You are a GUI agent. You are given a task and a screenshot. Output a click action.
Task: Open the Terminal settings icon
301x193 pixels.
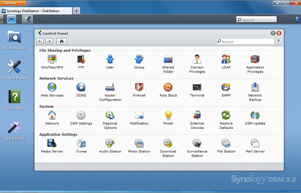[x=197, y=87]
